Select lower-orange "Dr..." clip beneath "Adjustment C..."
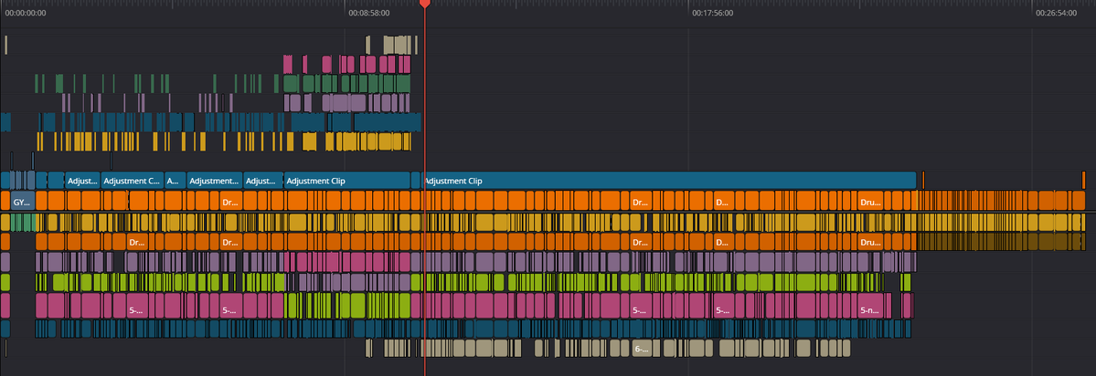The width and height of the screenshot is (1096, 376). click(138, 243)
